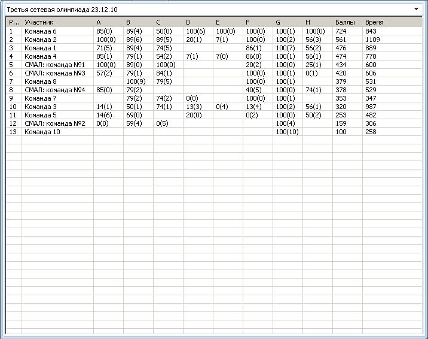This screenshot has width=428, height=339.
Task: Click cell '71(5)' in Команда 1 row
Action: pos(104,48)
